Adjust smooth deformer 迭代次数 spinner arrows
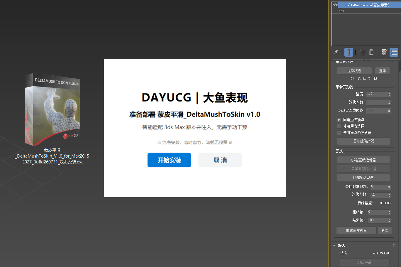Image resolution: width=401 pixels, height=267 pixels. pos(389,102)
